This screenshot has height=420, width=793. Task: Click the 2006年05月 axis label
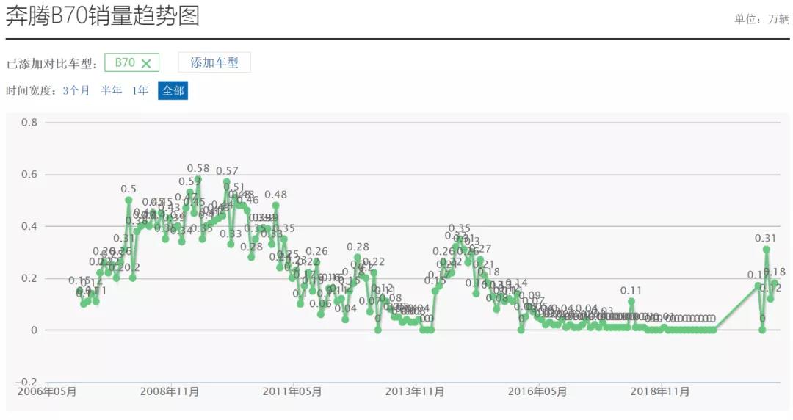[47, 391]
